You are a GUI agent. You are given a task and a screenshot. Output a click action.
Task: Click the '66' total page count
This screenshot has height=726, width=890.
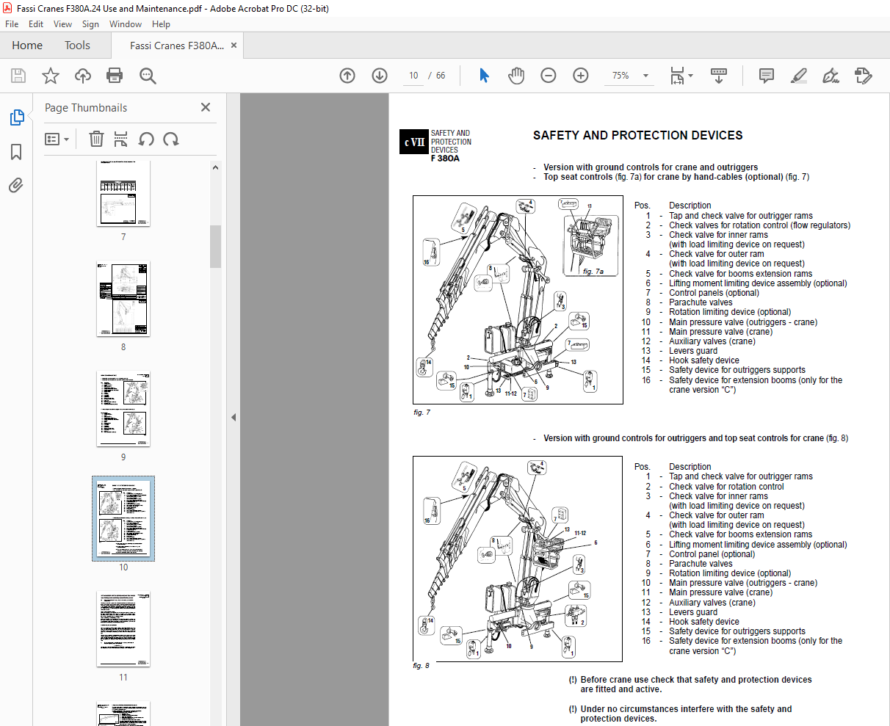[x=441, y=76]
